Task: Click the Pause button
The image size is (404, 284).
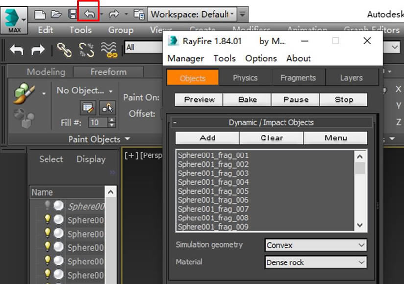Action: tap(295, 100)
